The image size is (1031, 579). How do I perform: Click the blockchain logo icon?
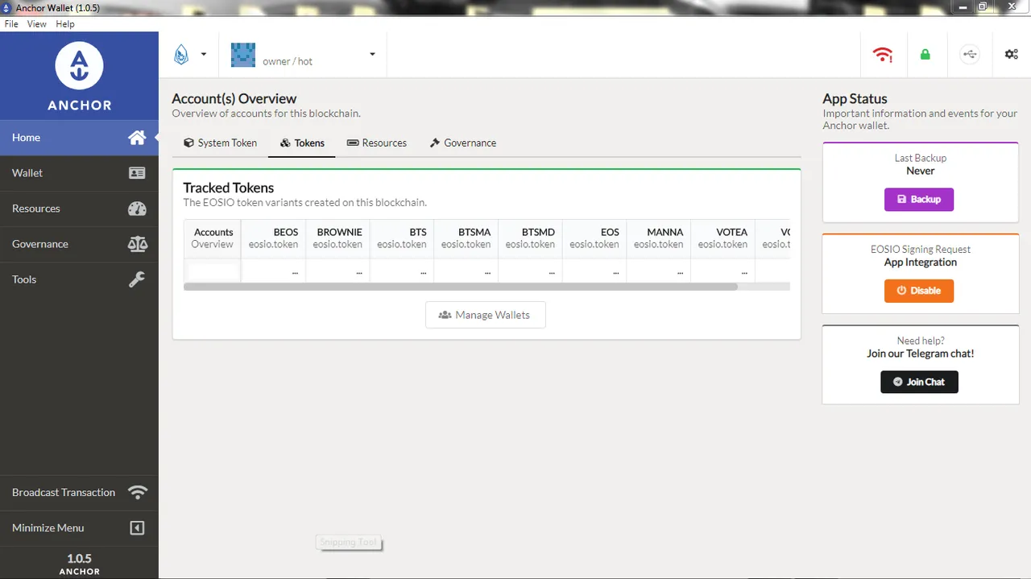coord(181,55)
